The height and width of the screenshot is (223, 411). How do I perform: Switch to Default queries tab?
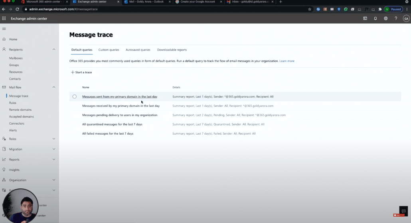click(82, 50)
